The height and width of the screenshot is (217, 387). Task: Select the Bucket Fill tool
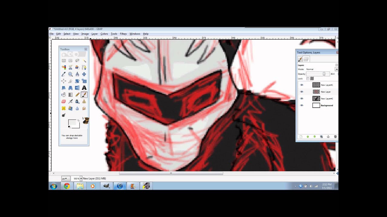click(64, 95)
